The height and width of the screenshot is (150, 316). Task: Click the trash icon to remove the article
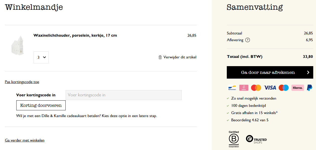(160, 57)
